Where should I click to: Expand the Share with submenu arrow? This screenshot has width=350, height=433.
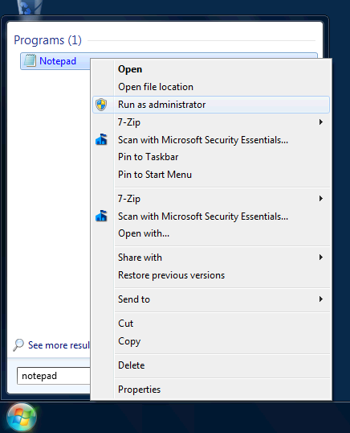click(x=320, y=258)
